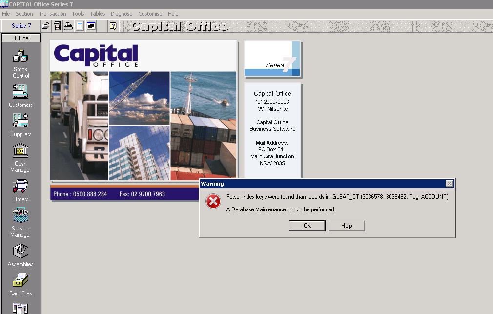
Task: Click the computer tower toolbar icon
Action: pos(57,26)
